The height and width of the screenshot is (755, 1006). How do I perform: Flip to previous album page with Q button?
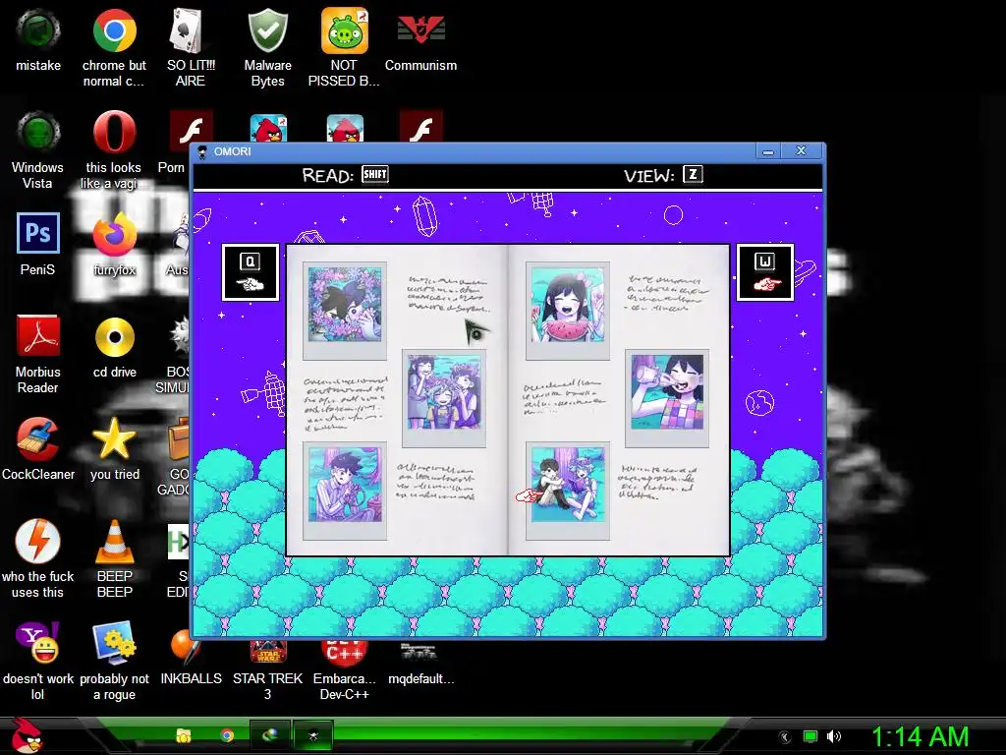[x=251, y=272]
